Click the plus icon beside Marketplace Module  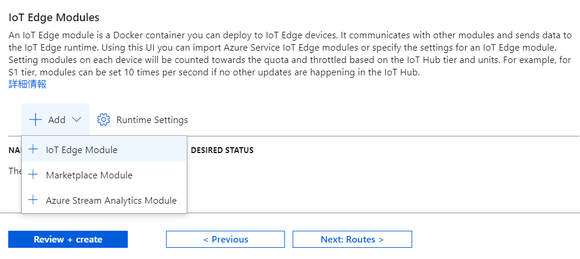[x=33, y=175]
